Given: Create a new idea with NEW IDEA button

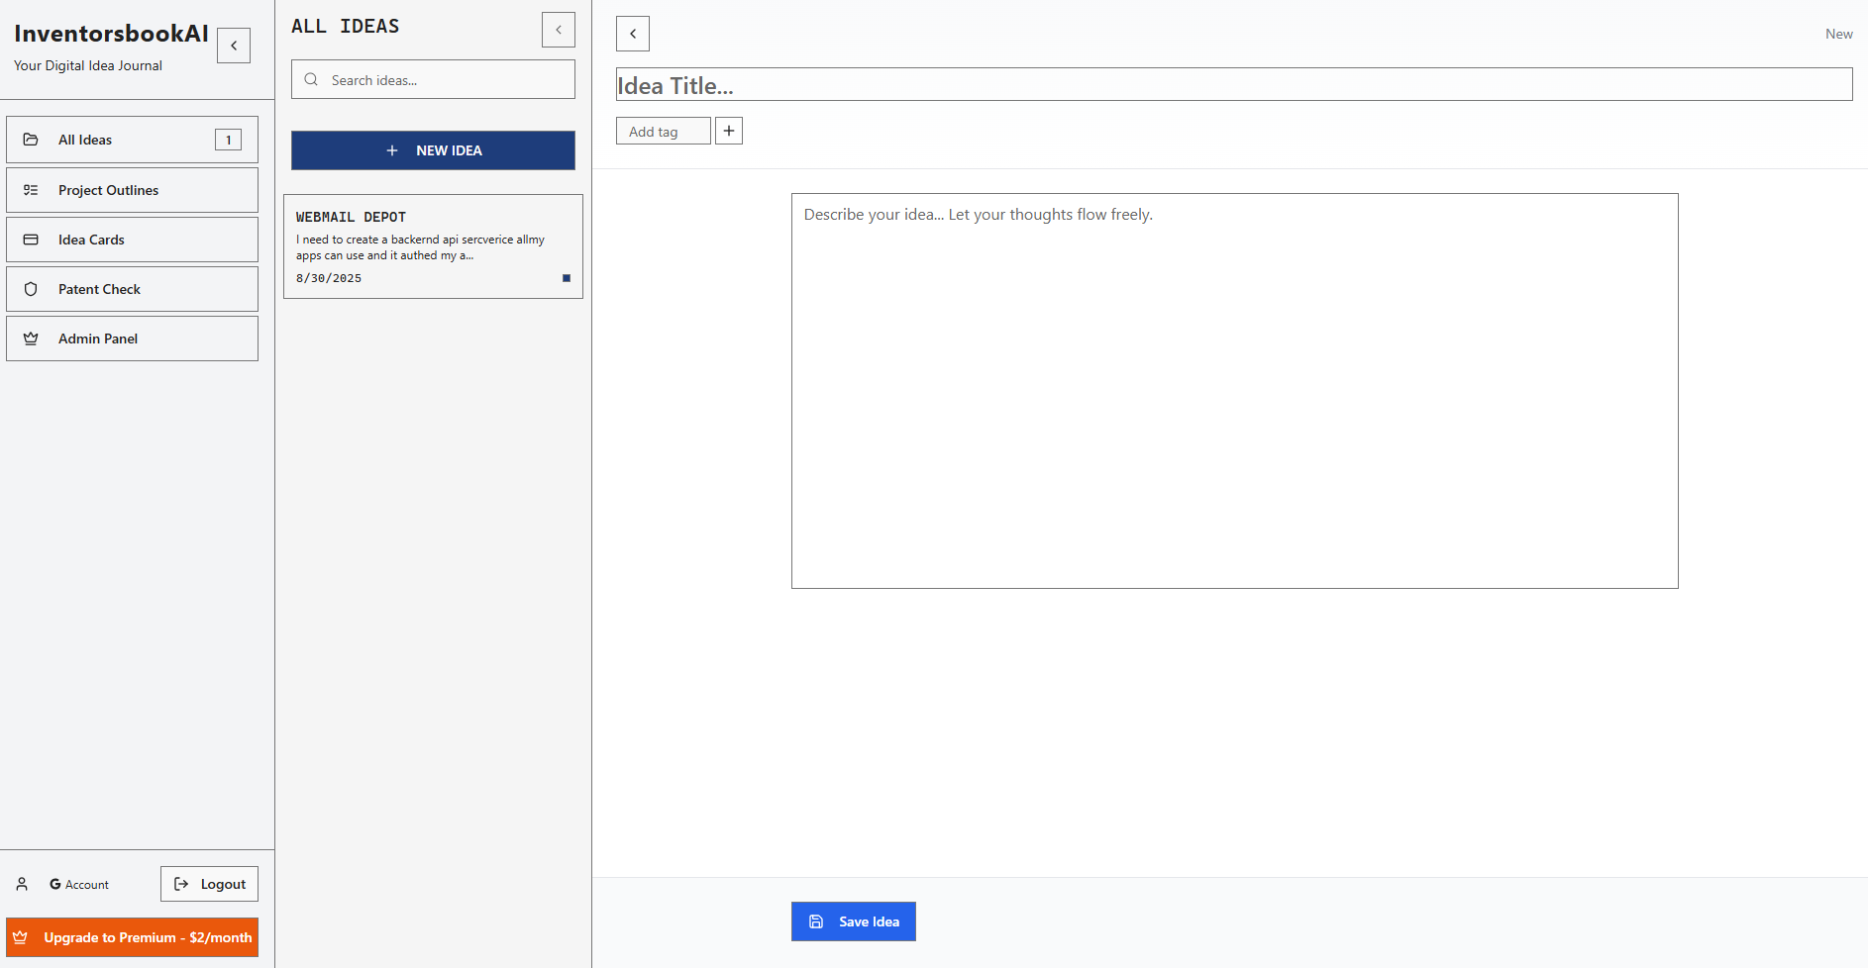Looking at the screenshot, I should click(x=433, y=150).
